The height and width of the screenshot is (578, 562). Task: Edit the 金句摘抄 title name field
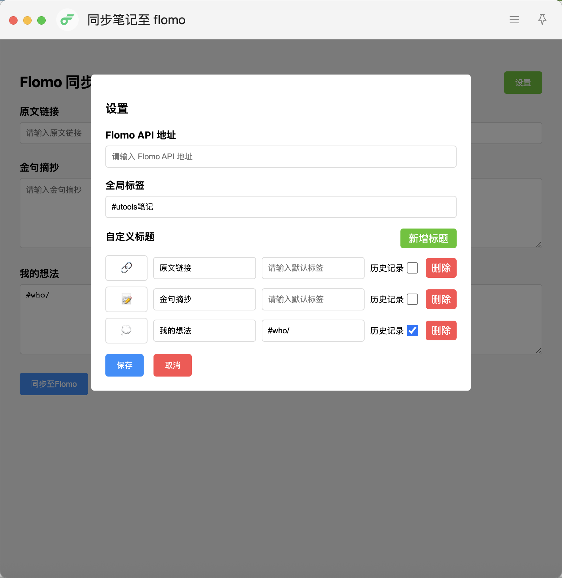[x=204, y=299]
